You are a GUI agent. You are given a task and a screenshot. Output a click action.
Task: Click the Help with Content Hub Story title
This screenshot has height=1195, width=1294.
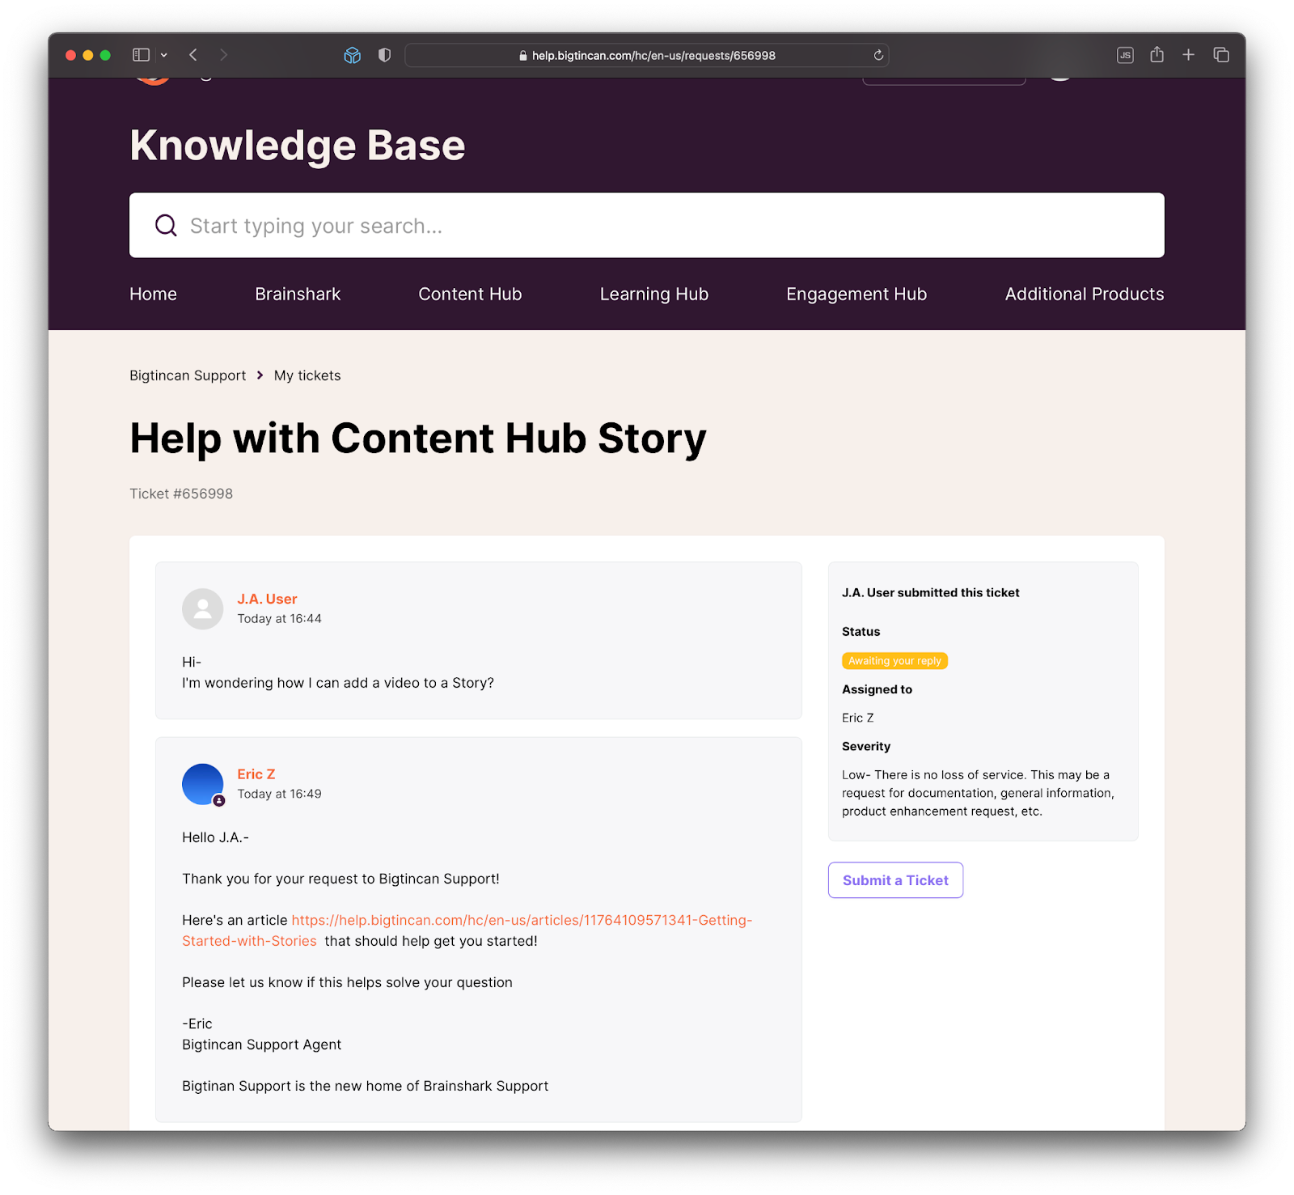(x=418, y=439)
